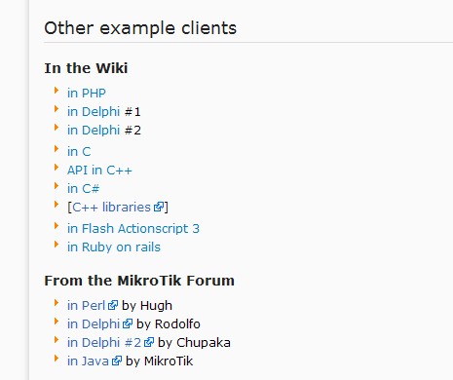
Task: Open 'in Perl' forum link by Hugh
Action: [86, 306]
